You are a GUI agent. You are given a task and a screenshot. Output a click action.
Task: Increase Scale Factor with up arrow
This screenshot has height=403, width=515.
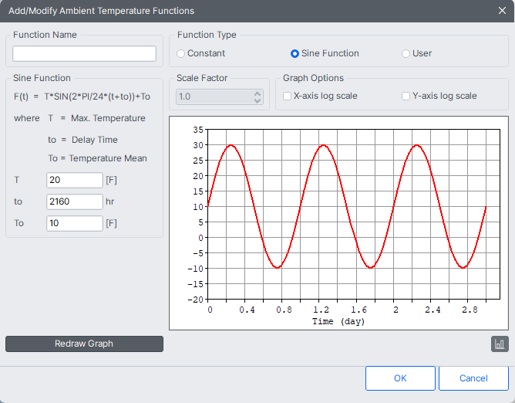257,93
